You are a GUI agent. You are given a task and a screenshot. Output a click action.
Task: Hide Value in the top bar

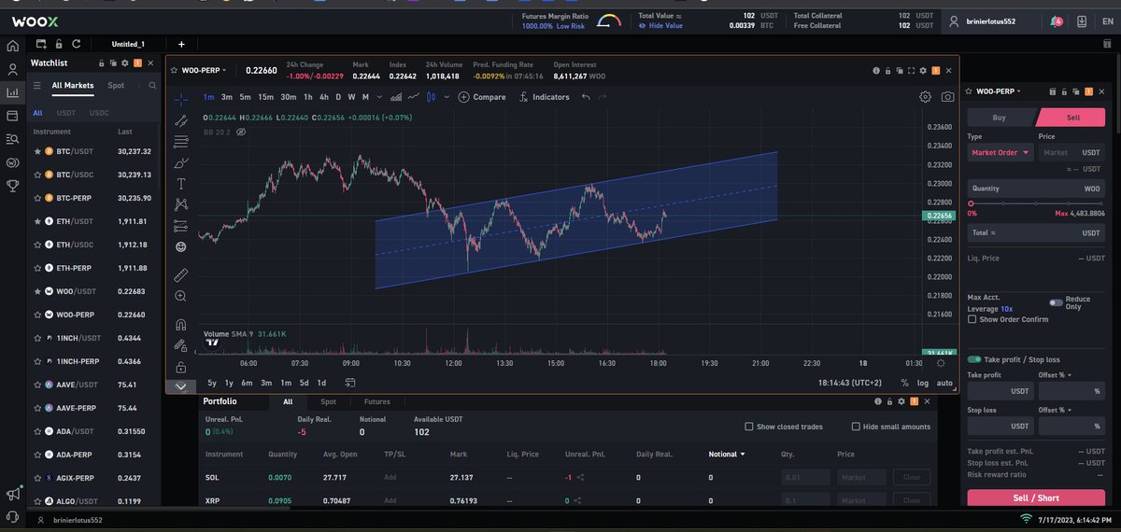[660, 26]
